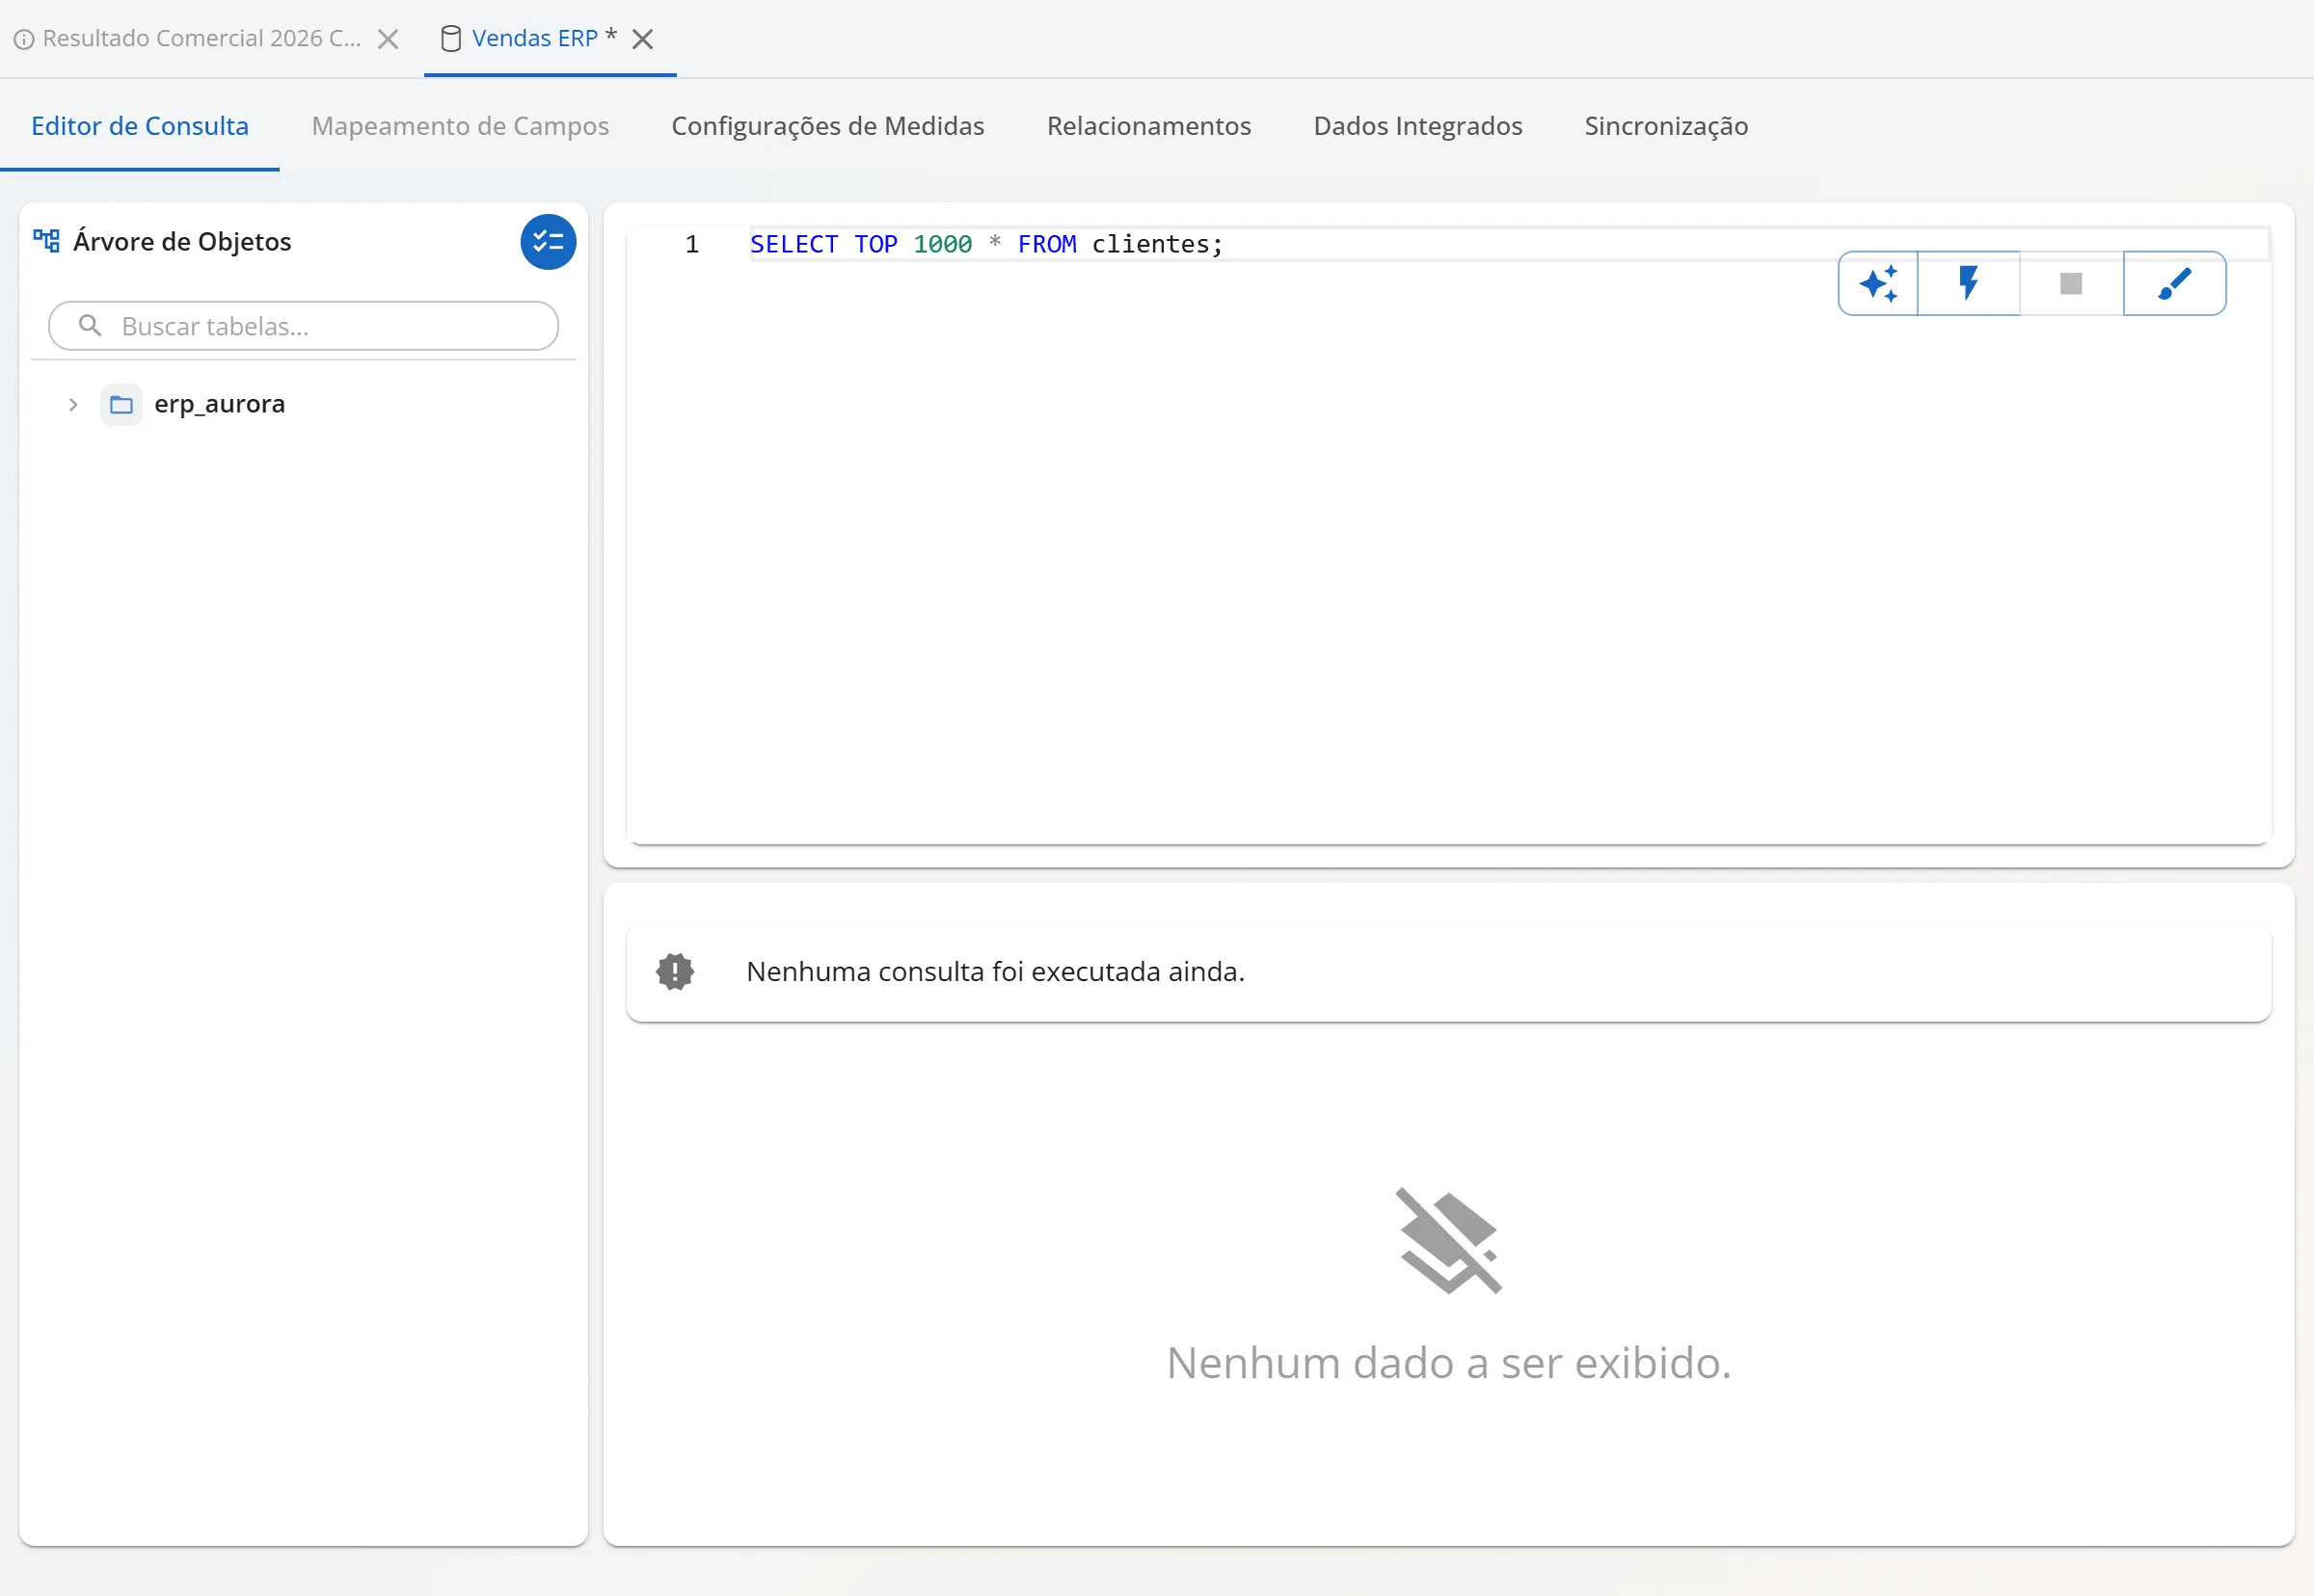
Task: Run the query with lightning bolt button
Action: click(x=1969, y=284)
